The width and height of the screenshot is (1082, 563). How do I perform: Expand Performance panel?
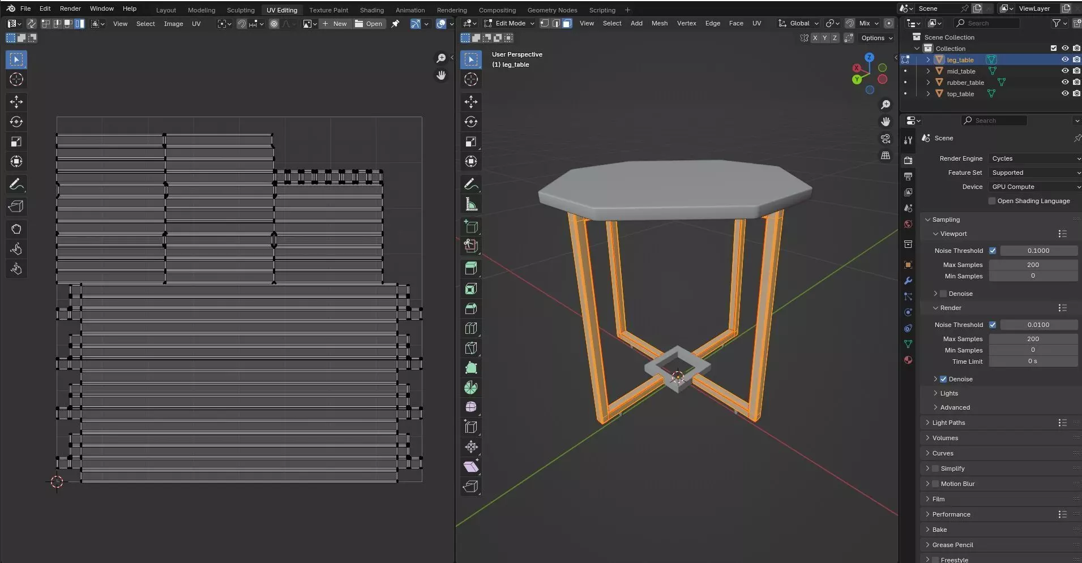click(951, 514)
